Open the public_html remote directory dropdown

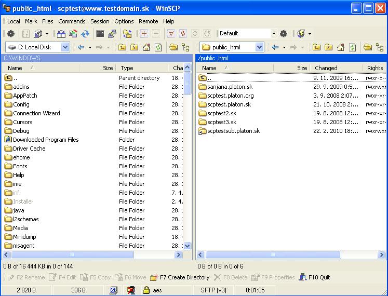(x=259, y=47)
